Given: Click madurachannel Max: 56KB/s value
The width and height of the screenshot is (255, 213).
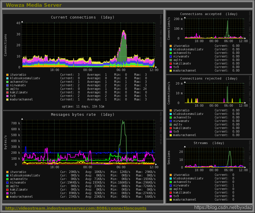Looking at the screenshot, I should pos(146,197).
